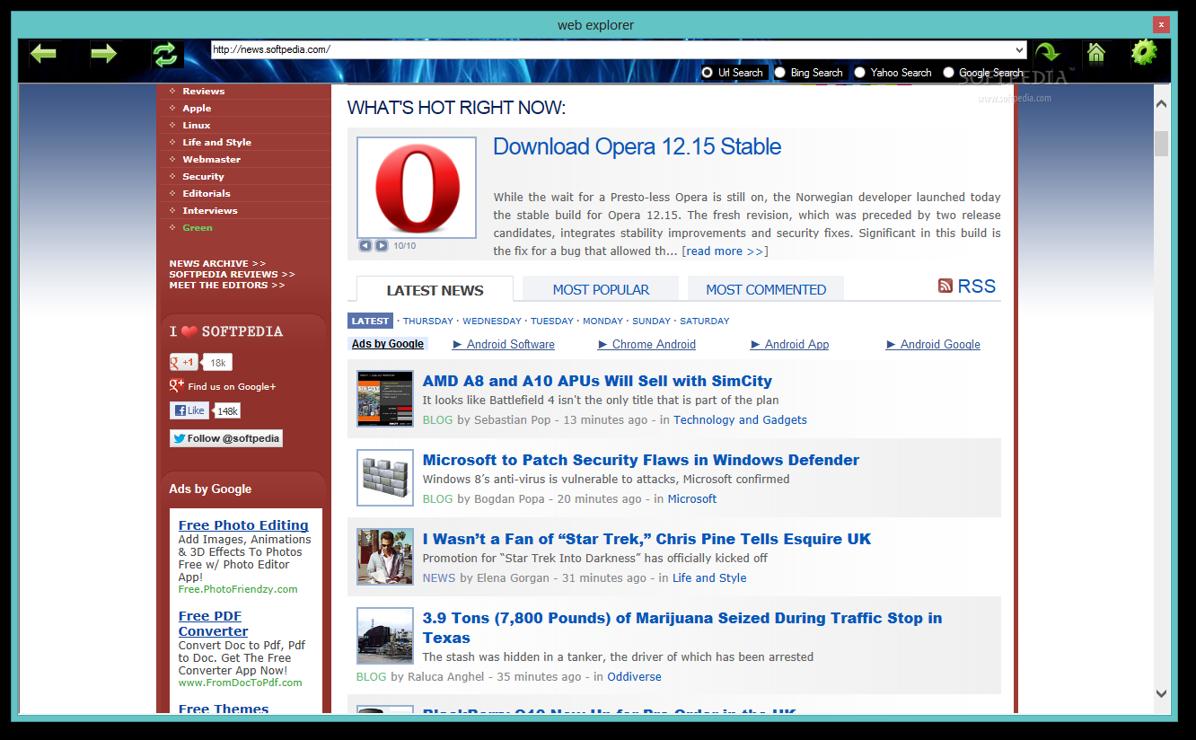Viewport: 1196px width, 740px height.
Task: Open the Linux sidebar category
Action: point(197,125)
